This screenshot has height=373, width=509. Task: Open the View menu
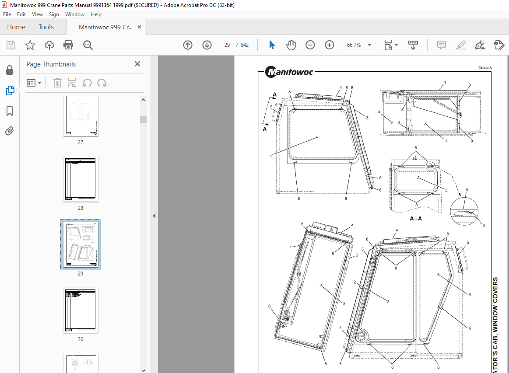(x=37, y=14)
